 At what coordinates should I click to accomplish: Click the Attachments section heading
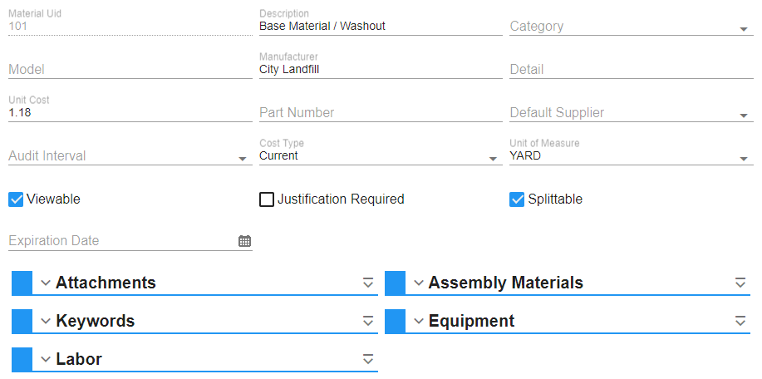[x=106, y=283]
